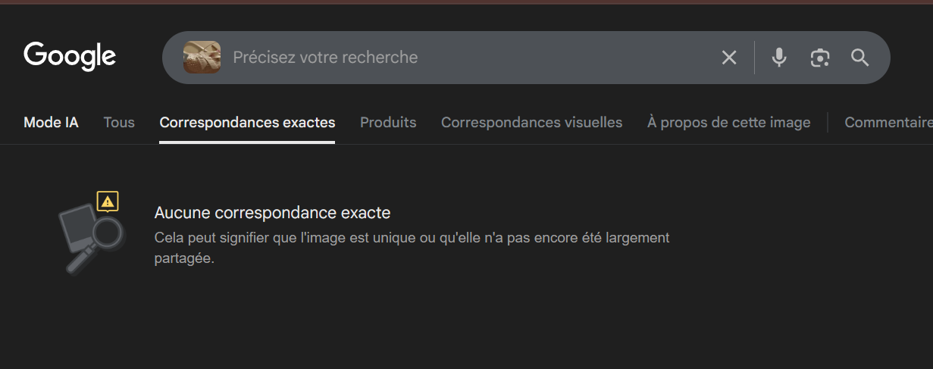
Task: Show the À propos de cette image tab
Action: pyautogui.click(x=728, y=122)
